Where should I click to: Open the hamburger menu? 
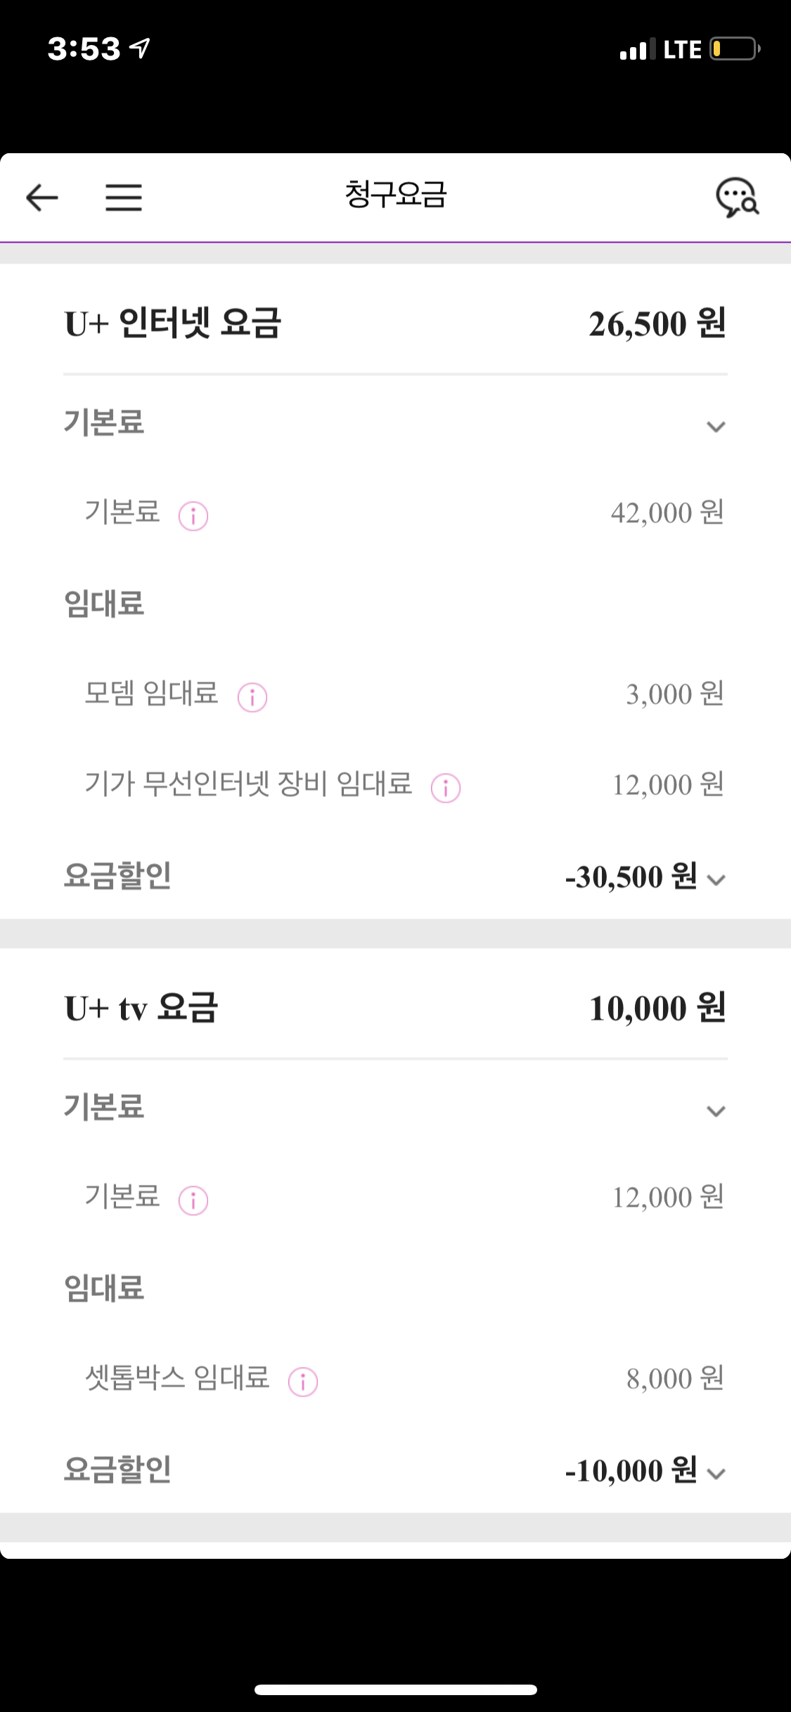[x=124, y=197]
